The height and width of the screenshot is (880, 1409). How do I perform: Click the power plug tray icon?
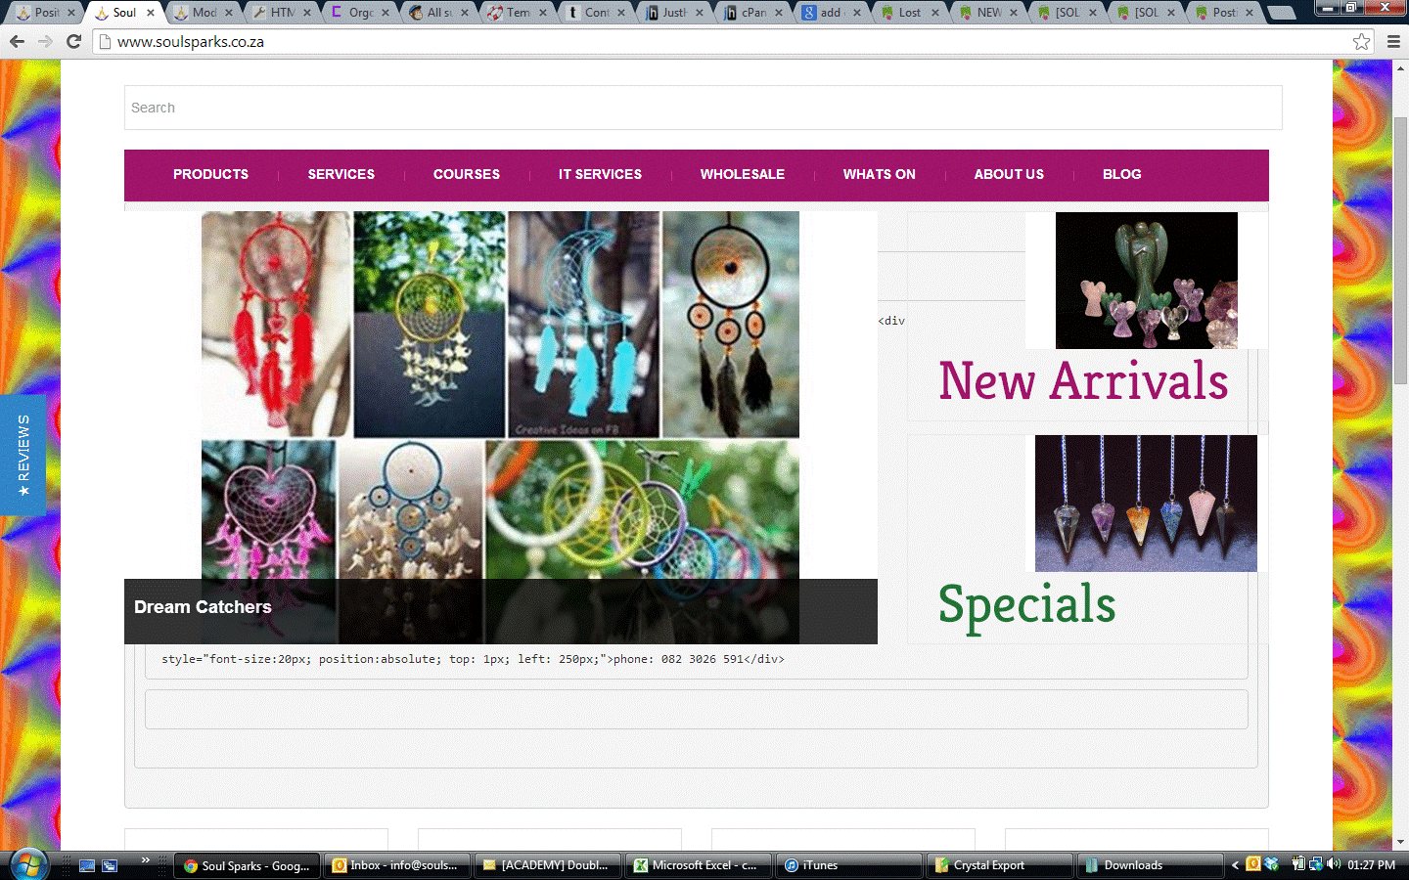[x=1297, y=864]
